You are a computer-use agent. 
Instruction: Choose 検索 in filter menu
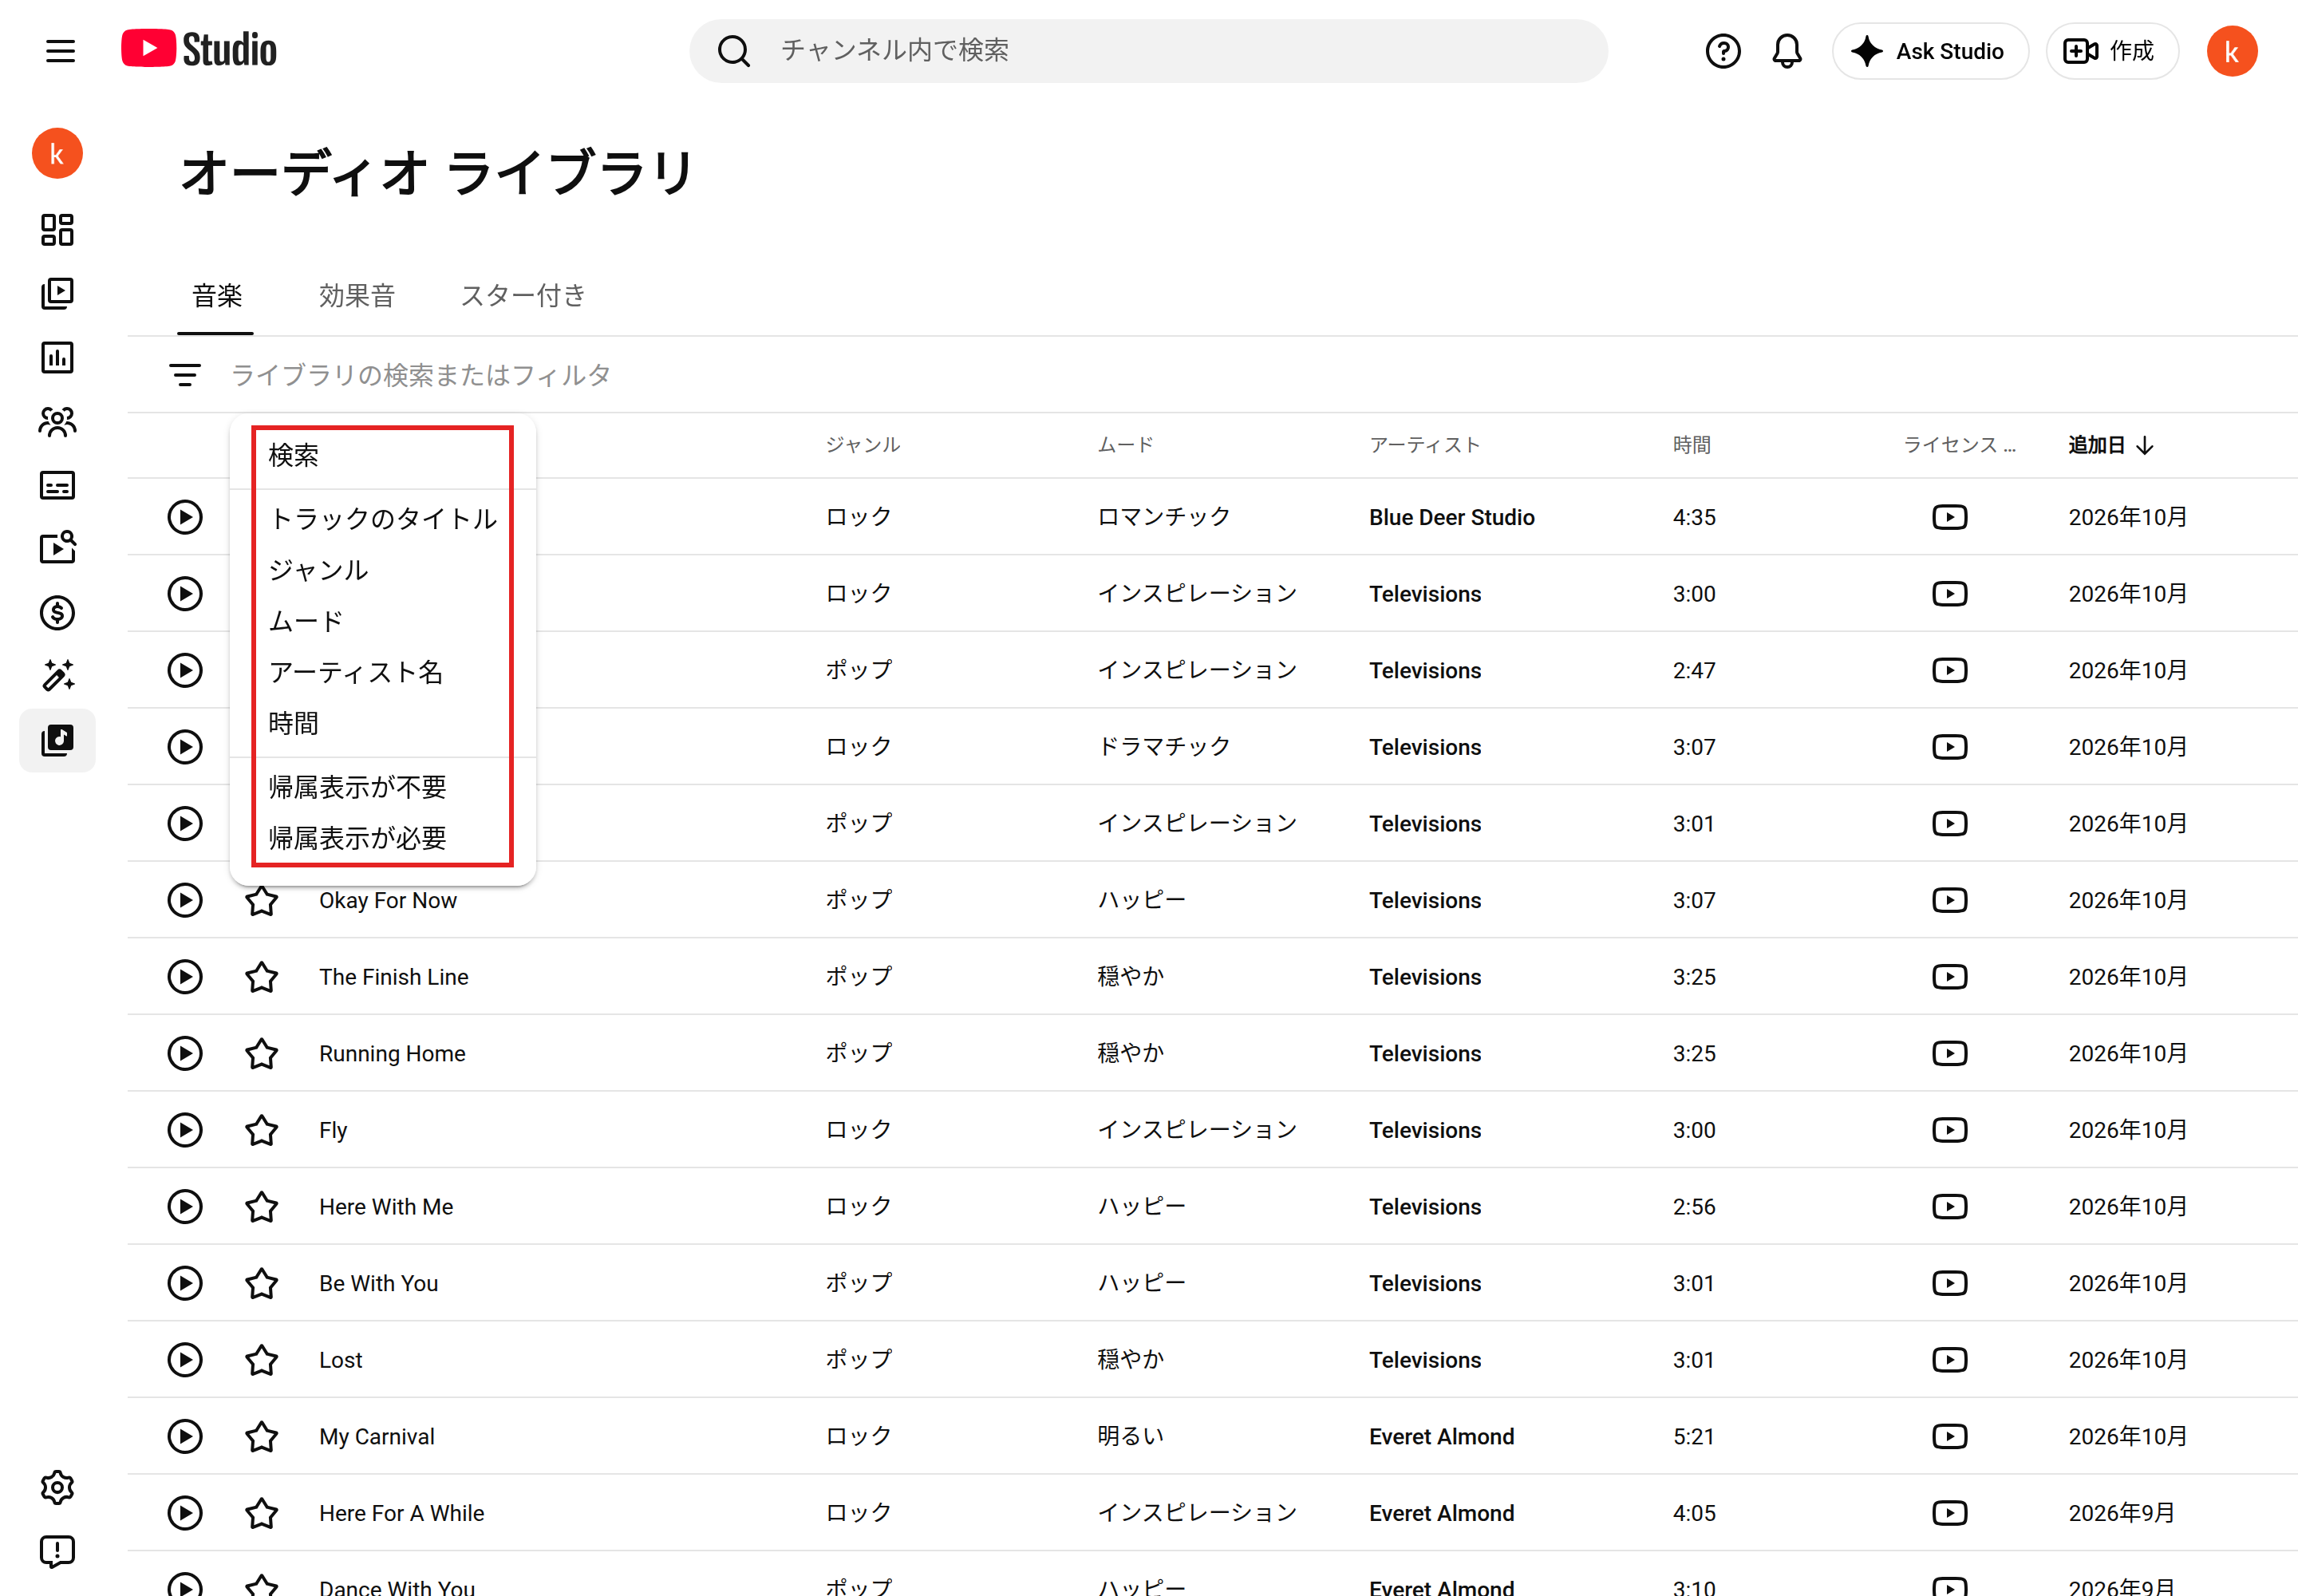[x=383, y=455]
